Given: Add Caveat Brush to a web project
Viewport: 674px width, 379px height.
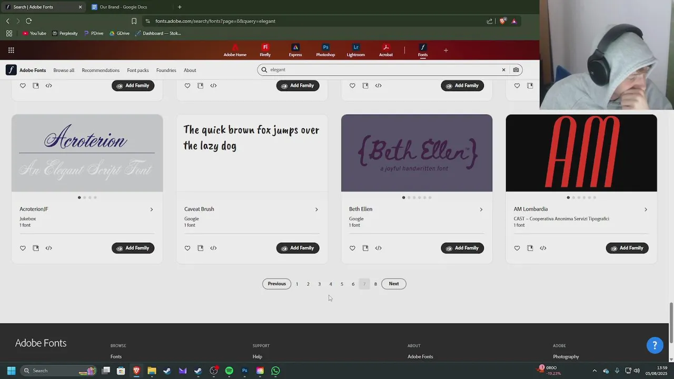Looking at the screenshot, I should click(x=201, y=248).
